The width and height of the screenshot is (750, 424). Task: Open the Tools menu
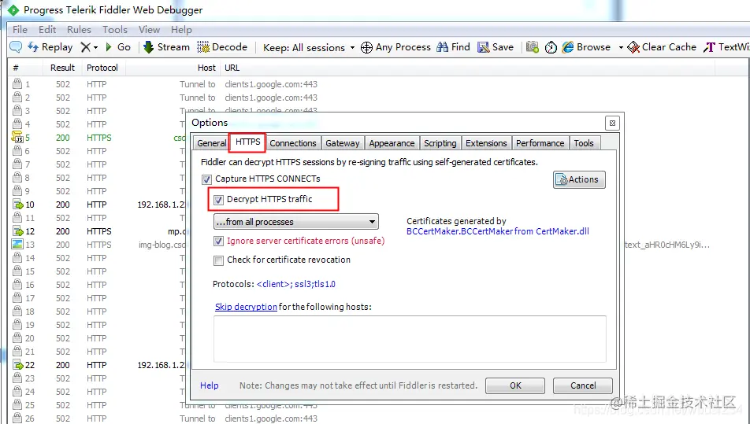[115, 30]
